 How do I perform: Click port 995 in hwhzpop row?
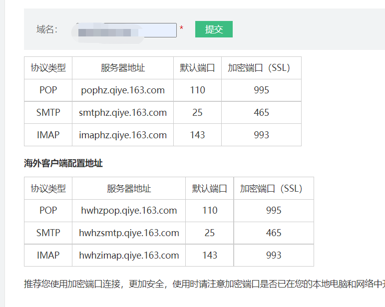pos(274,210)
